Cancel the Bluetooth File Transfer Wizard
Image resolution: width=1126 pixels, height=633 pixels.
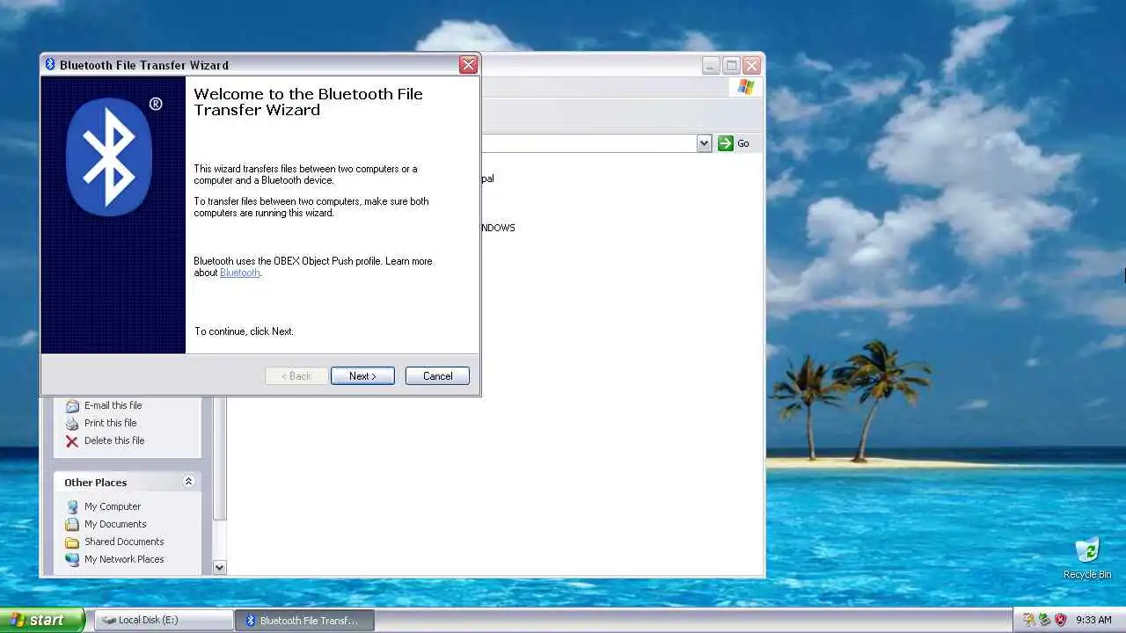(437, 376)
